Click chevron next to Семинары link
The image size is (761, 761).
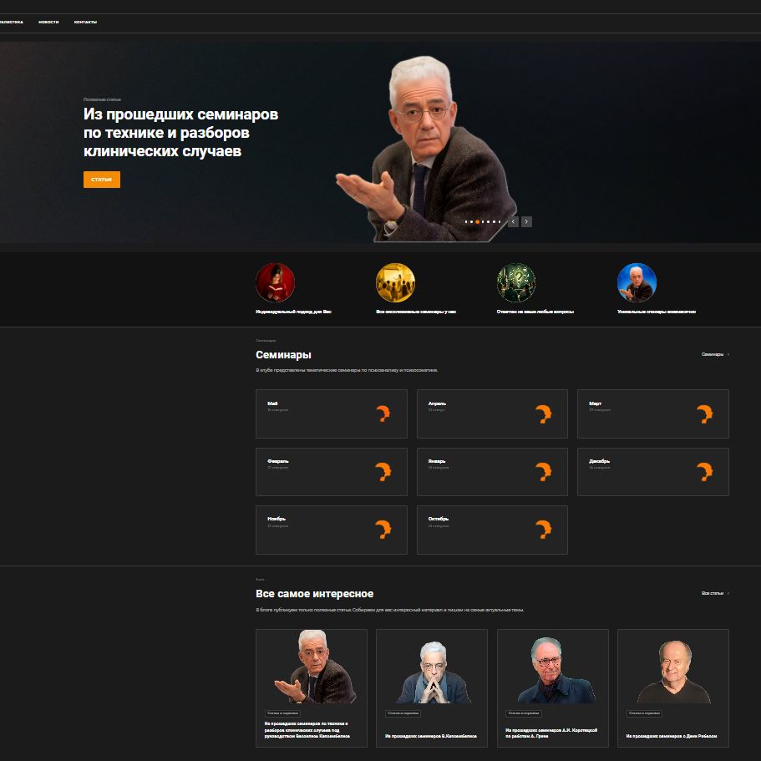pos(728,354)
